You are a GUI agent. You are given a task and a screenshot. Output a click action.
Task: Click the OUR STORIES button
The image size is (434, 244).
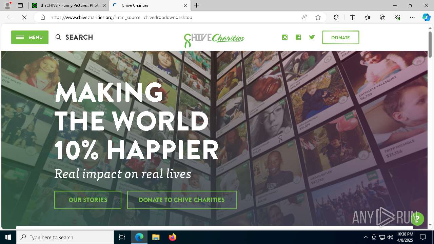(x=88, y=200)
